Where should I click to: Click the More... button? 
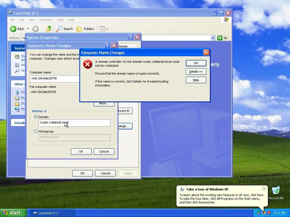click(104, 104)
